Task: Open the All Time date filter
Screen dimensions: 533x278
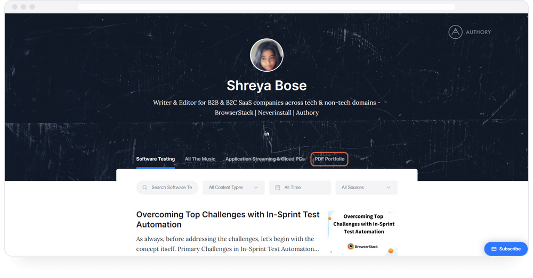Action: (x=300, y=188)
